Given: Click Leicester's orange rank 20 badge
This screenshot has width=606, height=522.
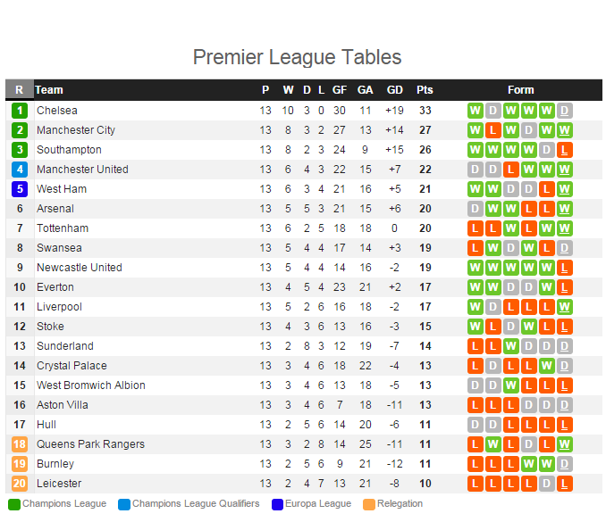Looking at the screenshot, I should [x=20, y=484].
